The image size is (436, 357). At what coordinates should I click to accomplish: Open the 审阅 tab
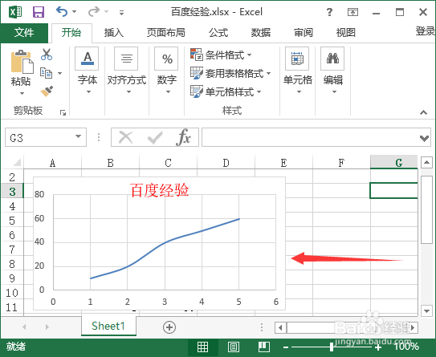pos(304,33)
